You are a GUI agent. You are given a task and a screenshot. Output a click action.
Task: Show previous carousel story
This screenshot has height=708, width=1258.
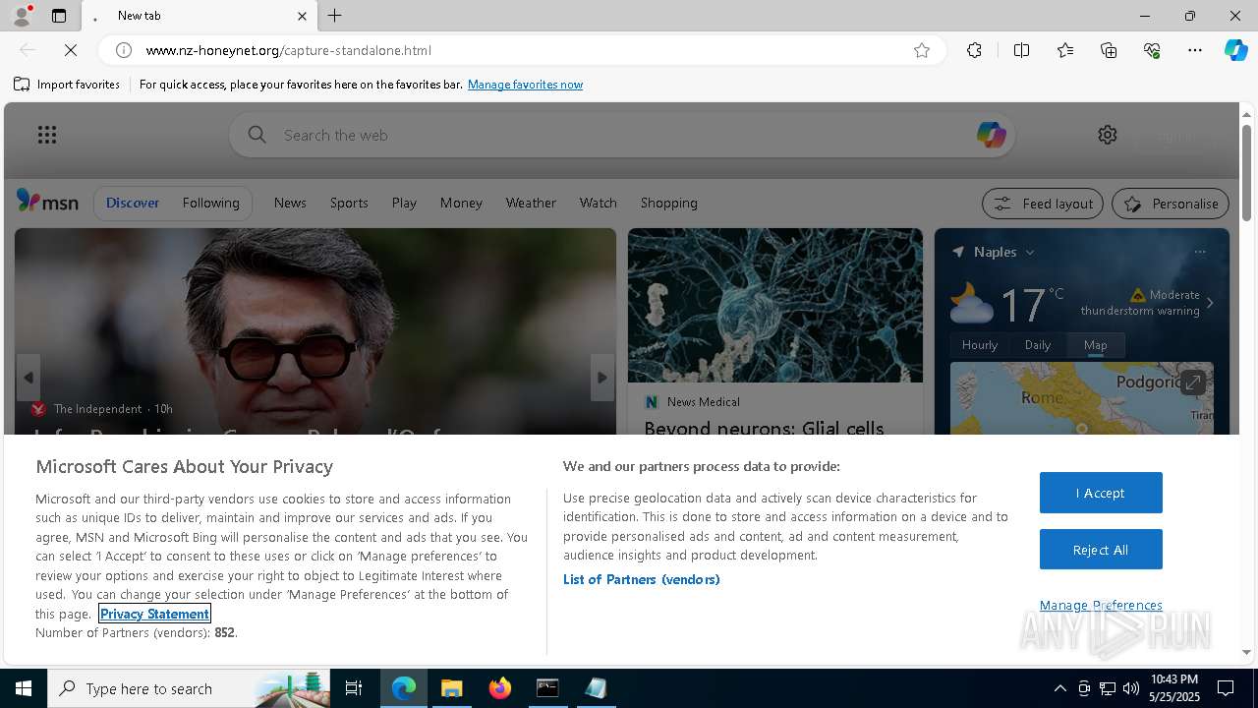point(29,378)
